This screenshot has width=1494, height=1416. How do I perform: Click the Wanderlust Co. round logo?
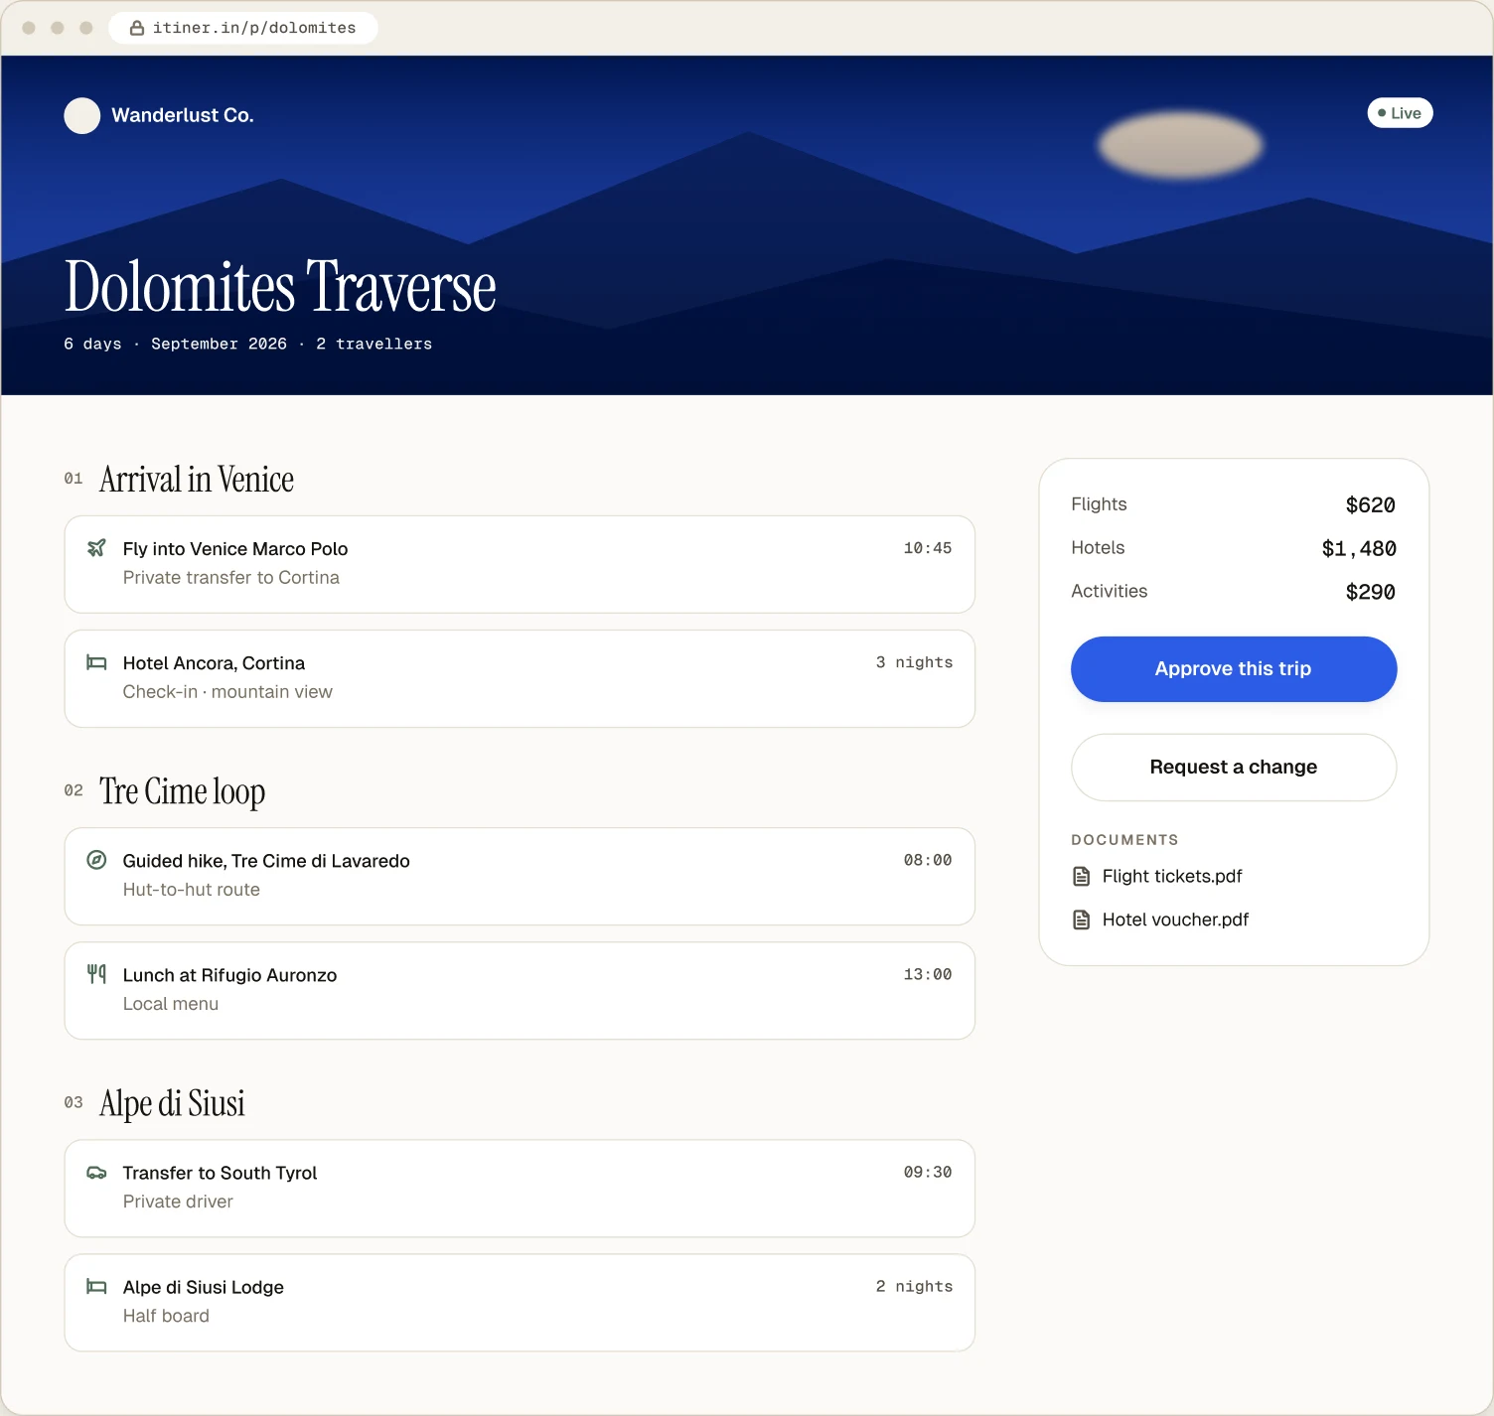pyautogui.click(x=82, y=115)
